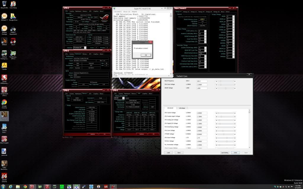Viewport: 303px width, 189px height.
Task: Open the Cycle Time (tRAS) dropdown
Action: click(205, 39)
